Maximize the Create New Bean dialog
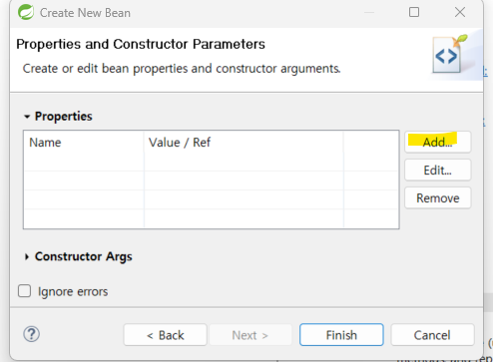This screenshot has height=362, width=493. tap(414, 12)
